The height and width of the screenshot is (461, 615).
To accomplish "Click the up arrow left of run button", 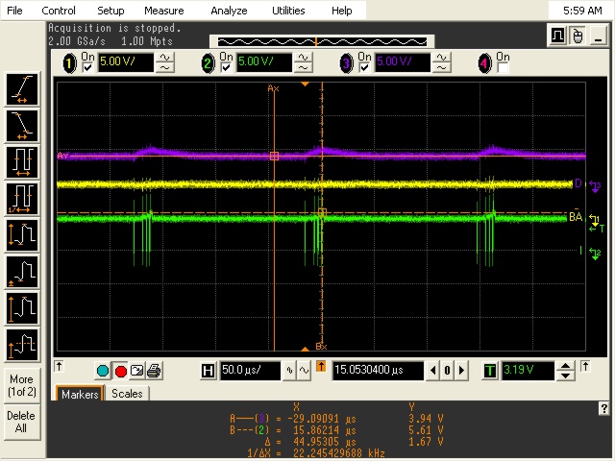I will tap(59, 367).
